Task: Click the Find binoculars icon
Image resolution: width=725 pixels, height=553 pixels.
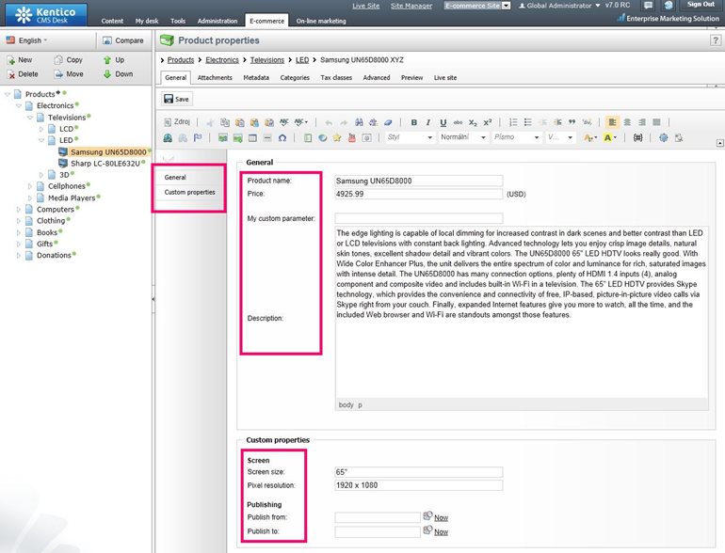Action: point(359,122)
